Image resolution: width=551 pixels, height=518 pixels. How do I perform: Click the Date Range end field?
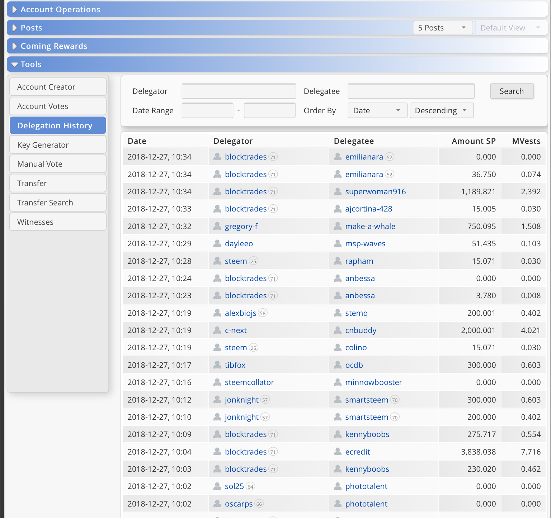[x=270, y=110]
